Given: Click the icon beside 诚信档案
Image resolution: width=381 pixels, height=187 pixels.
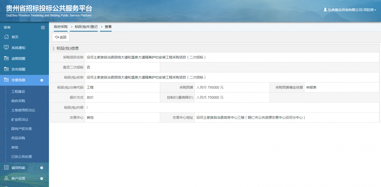Looking at the screenshot, I should 6,168.
